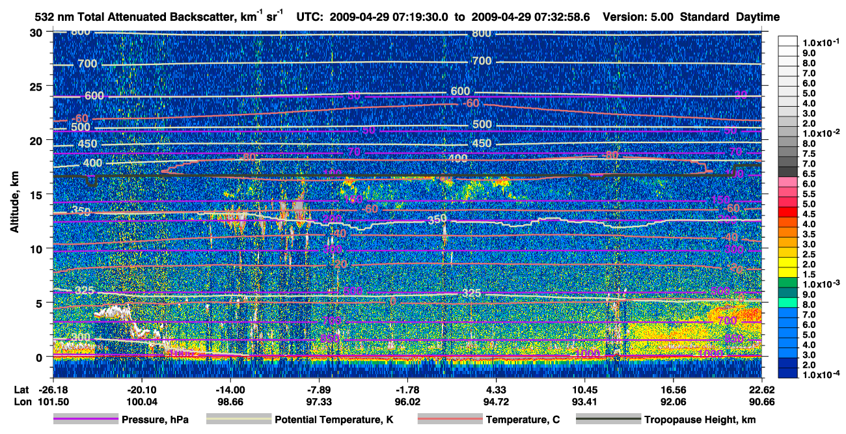The image size is (846, 434).
Task: Click the Tropopause Height, km legend swatch
Action: [608, 420]
